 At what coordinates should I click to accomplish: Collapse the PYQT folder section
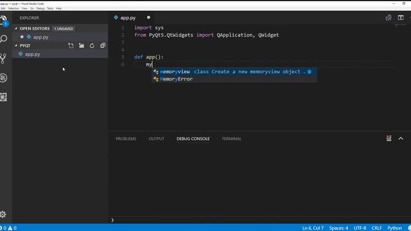pos(16,46)
